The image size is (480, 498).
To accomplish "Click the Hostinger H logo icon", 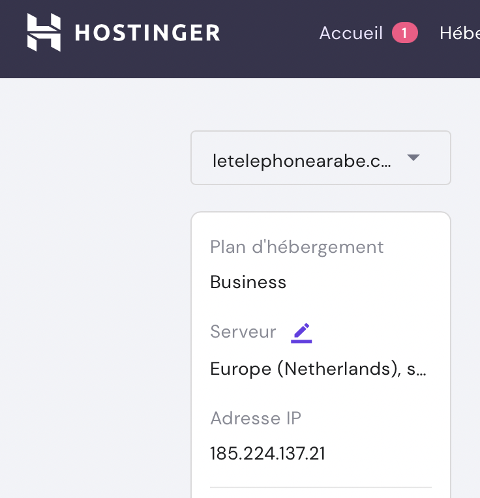I will click(44, 33).
